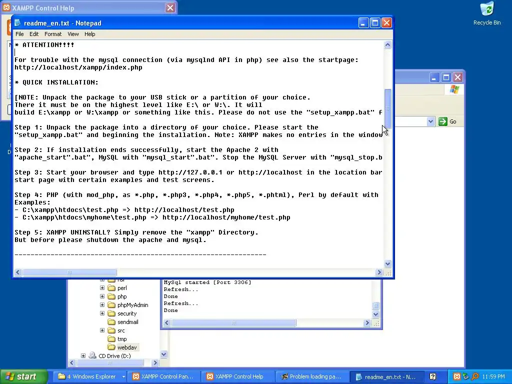The width and height of the screenshot is (512, 384).
Task: Click the Windows flag logo in Explorer window
Action: click(x=454, y=89)
